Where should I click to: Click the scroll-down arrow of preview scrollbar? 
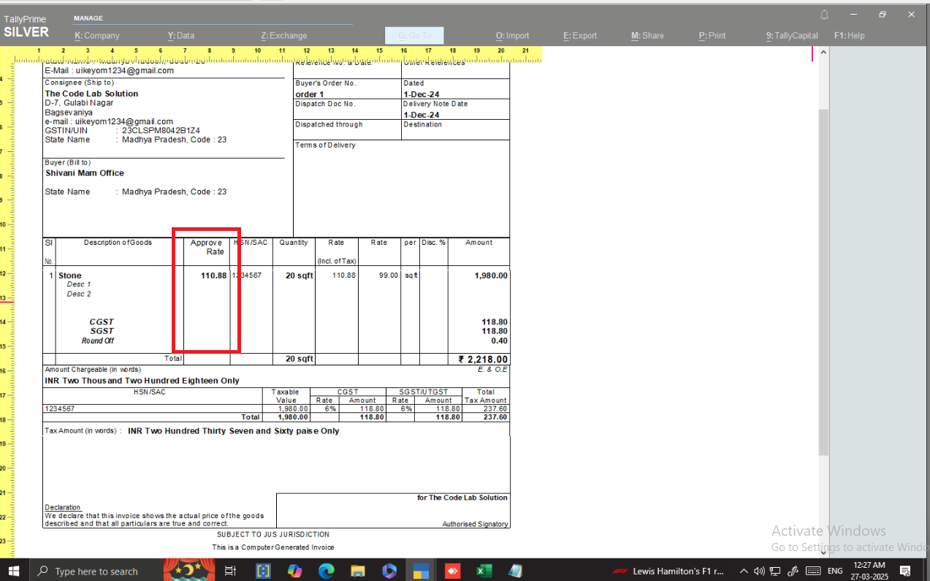click(823, 552)
